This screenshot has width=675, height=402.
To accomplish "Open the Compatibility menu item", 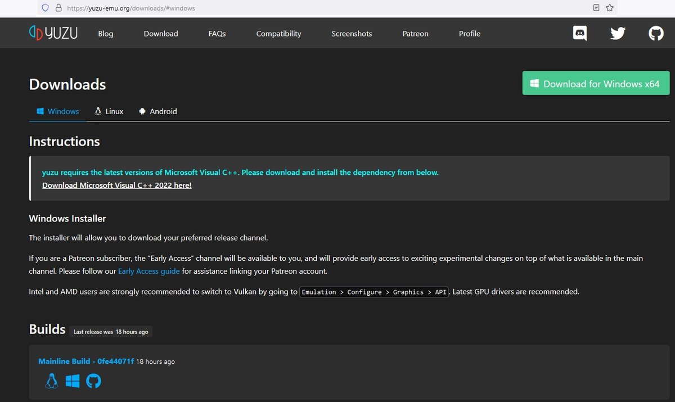I will tap(278, 34).
